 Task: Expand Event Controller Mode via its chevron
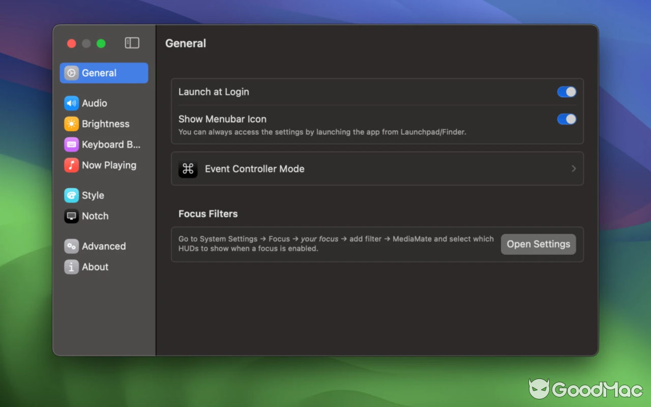point(574,168)
